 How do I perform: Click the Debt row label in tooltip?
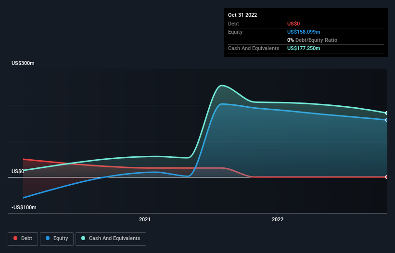[233, 24]
